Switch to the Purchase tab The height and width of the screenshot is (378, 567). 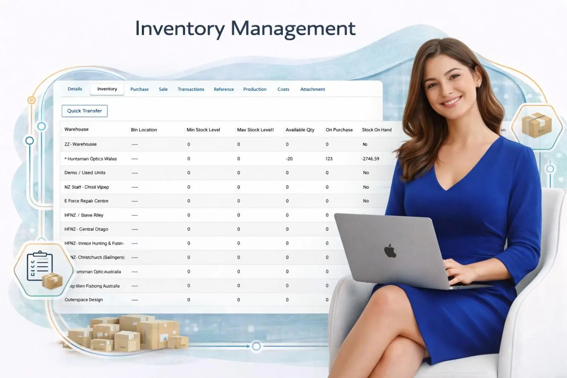pyautogui.click(x=139, y=89)
